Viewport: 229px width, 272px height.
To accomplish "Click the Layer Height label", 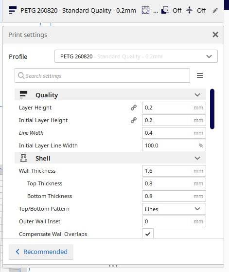I will coord(35,108).
